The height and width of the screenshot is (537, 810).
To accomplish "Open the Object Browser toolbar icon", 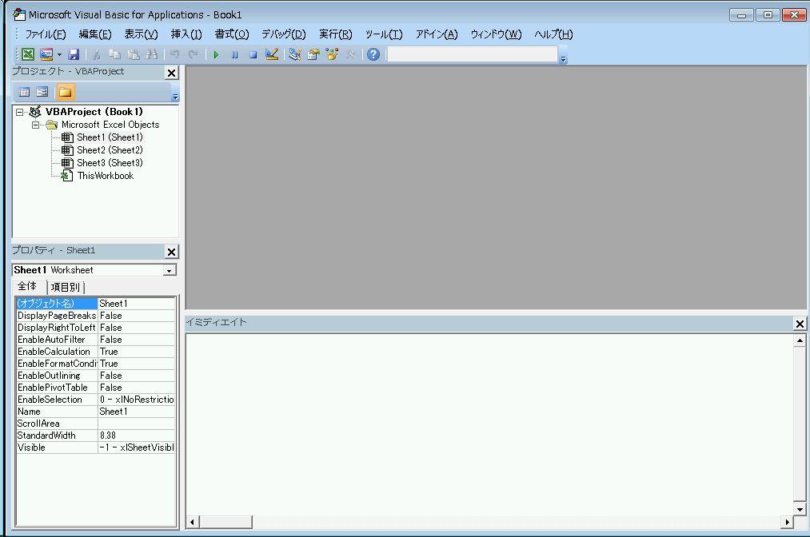I will (x=332, y=55).
